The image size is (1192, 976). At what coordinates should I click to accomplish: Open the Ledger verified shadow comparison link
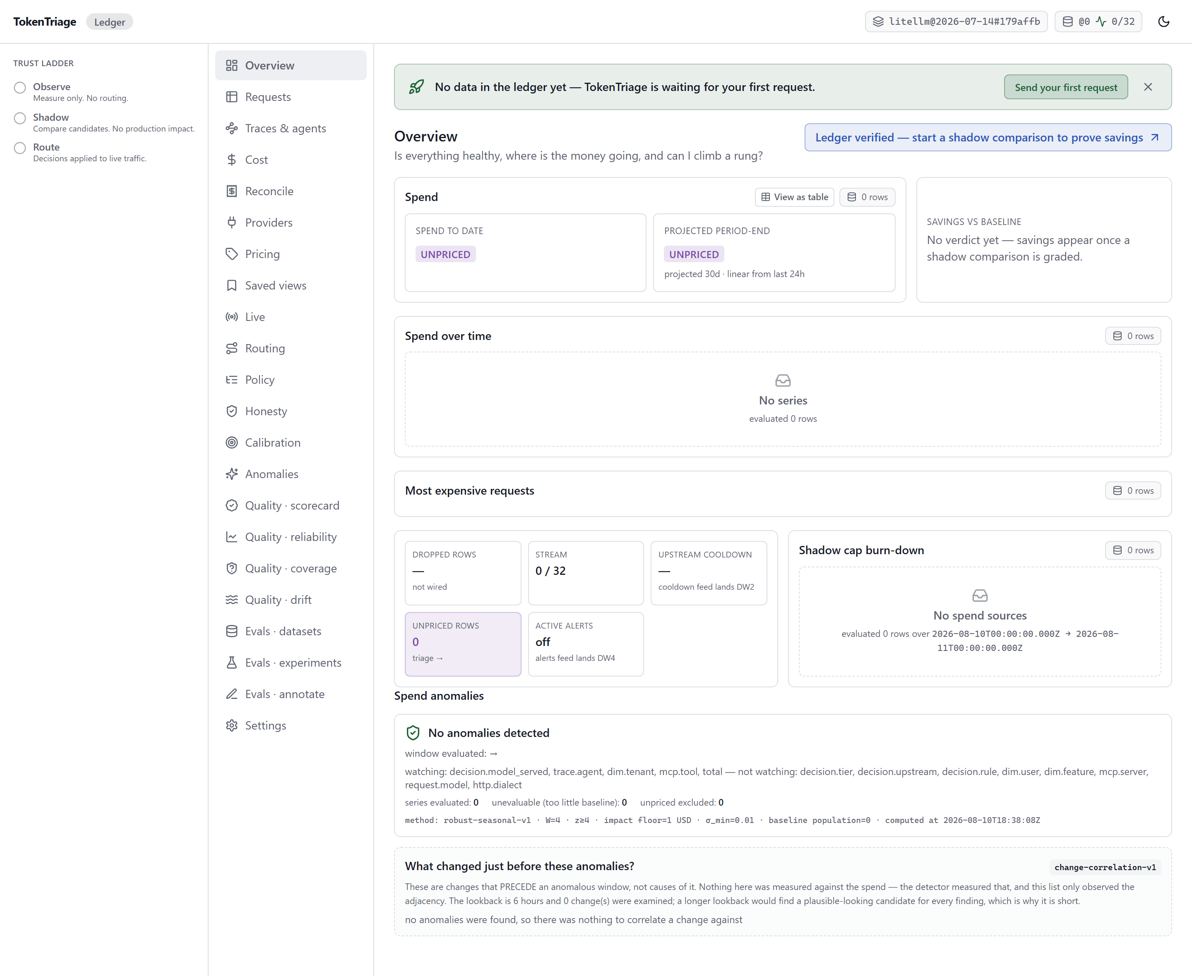(988, 138)
